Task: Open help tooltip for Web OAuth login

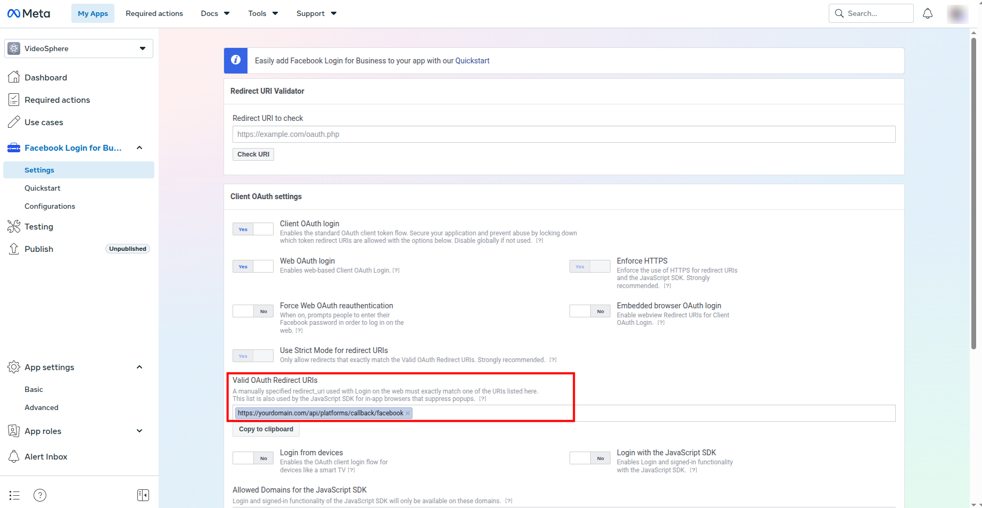Action: 396,271
